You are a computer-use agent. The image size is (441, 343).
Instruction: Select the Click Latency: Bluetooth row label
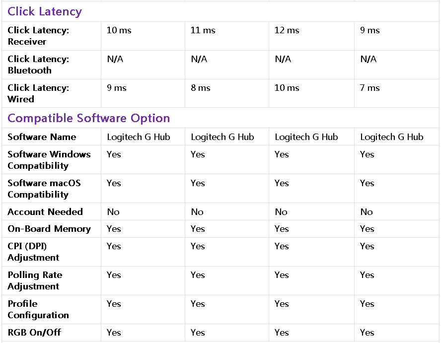[x=38, y=65]
